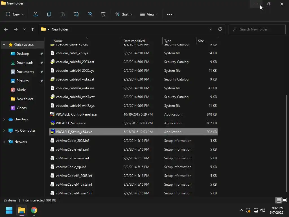Click the Cut scissors icon
This screenshot has width=289, height=217.
pos(35,14)
